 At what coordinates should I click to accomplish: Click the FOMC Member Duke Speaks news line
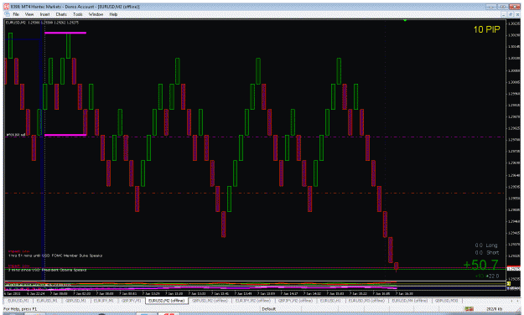[55, 256]
